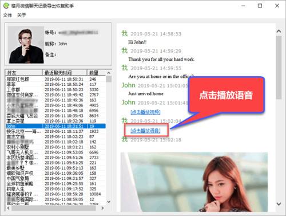Select the John row in friend list
Viewport: 286px width, 216px height.
55,126
